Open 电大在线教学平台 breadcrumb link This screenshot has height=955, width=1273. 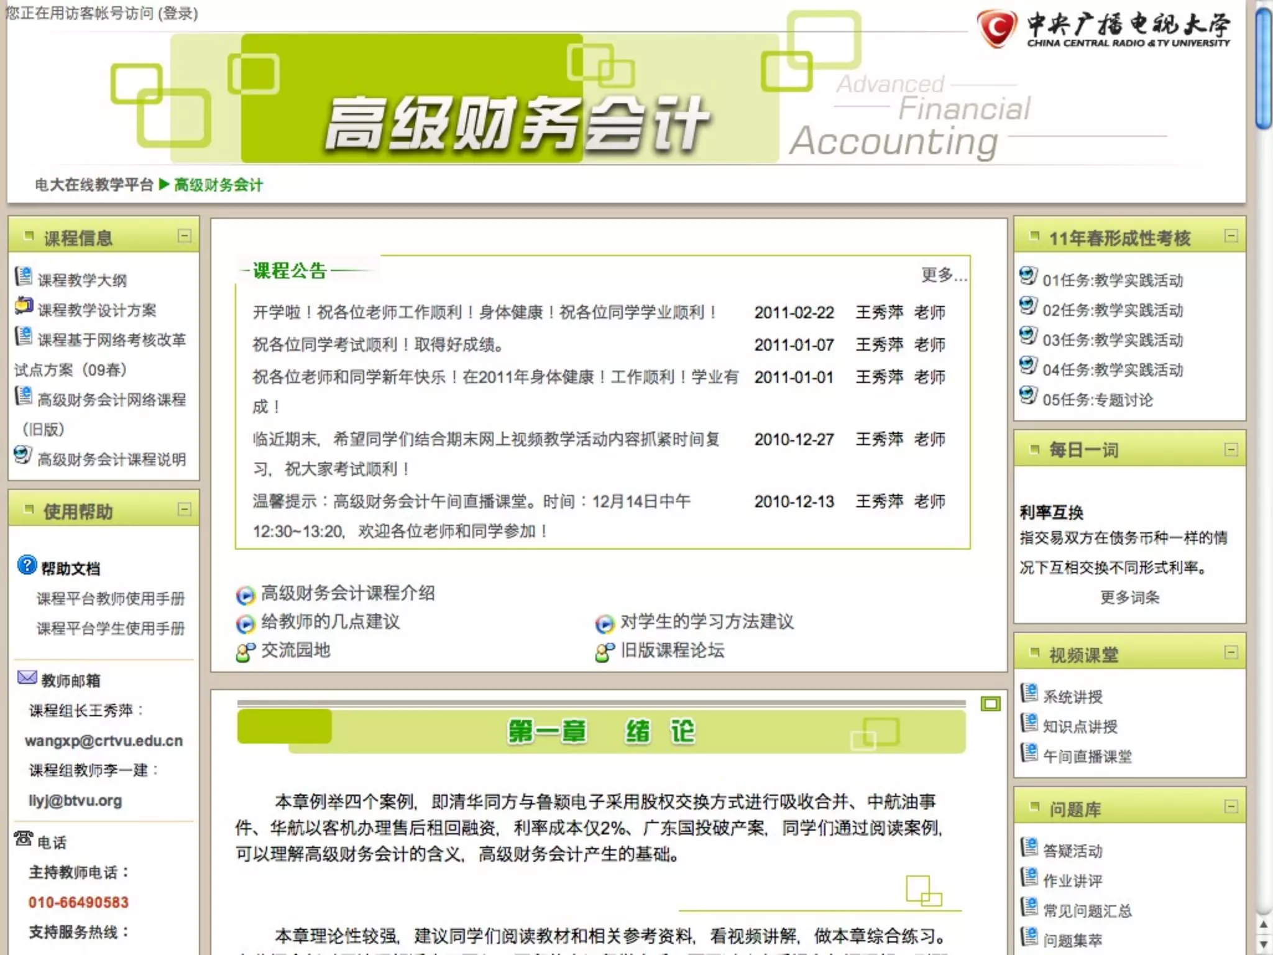click(94, 185)
